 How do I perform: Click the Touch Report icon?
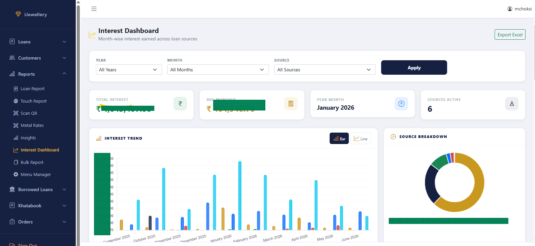click(x=16, y=101)
